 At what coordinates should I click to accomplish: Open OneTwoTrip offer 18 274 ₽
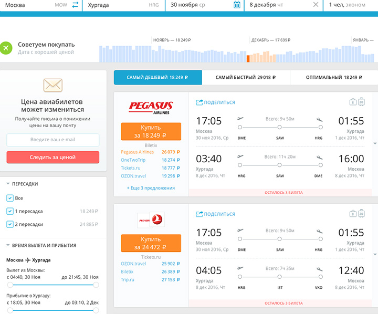151,160
